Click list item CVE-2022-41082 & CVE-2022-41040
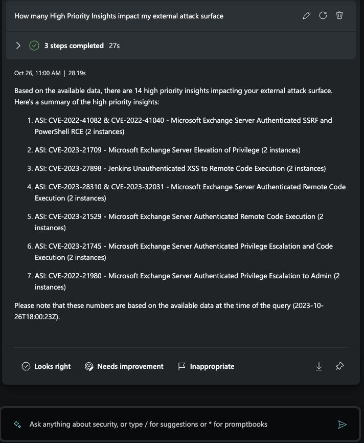364x443 pixels. (x=183, y=126)
